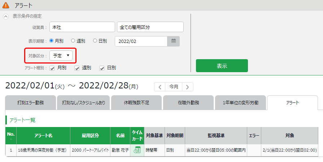This screenshot has width=323, height=162.
Task: Open the calendar date picker icon
Action: pyautogui.click(x=173, y=41)
